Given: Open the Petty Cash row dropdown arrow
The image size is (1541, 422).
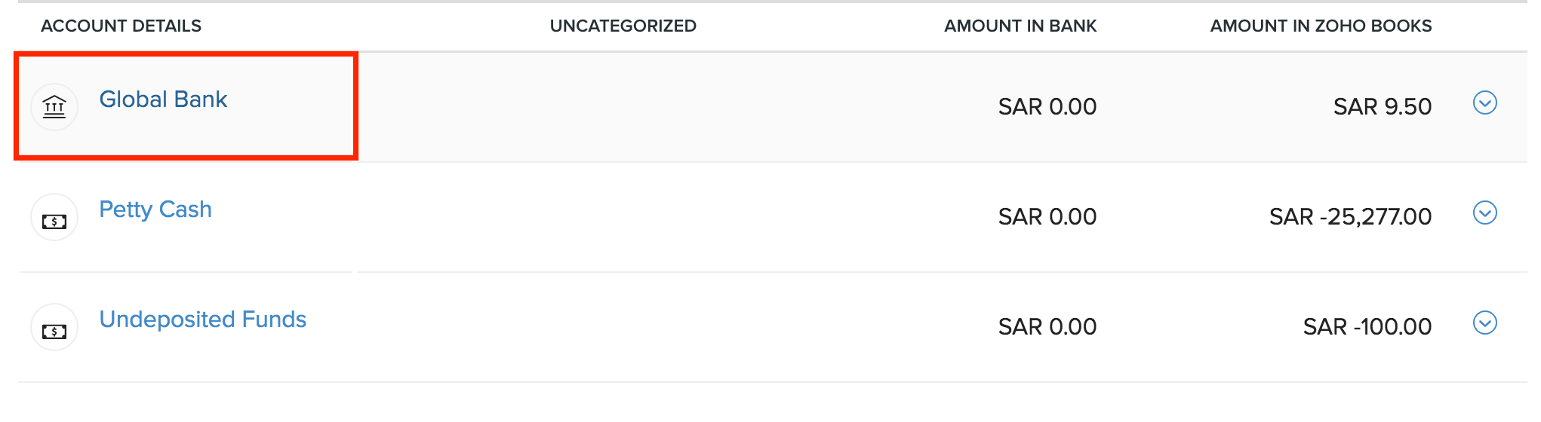Looking at the screenshot, I should coord(1484,213).
